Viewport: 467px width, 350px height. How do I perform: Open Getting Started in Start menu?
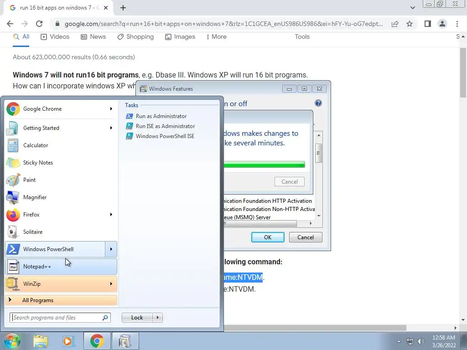(55, 128)
